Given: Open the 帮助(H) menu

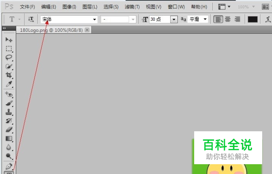Looking at the screenshot, I should click(x=199, y=7).
